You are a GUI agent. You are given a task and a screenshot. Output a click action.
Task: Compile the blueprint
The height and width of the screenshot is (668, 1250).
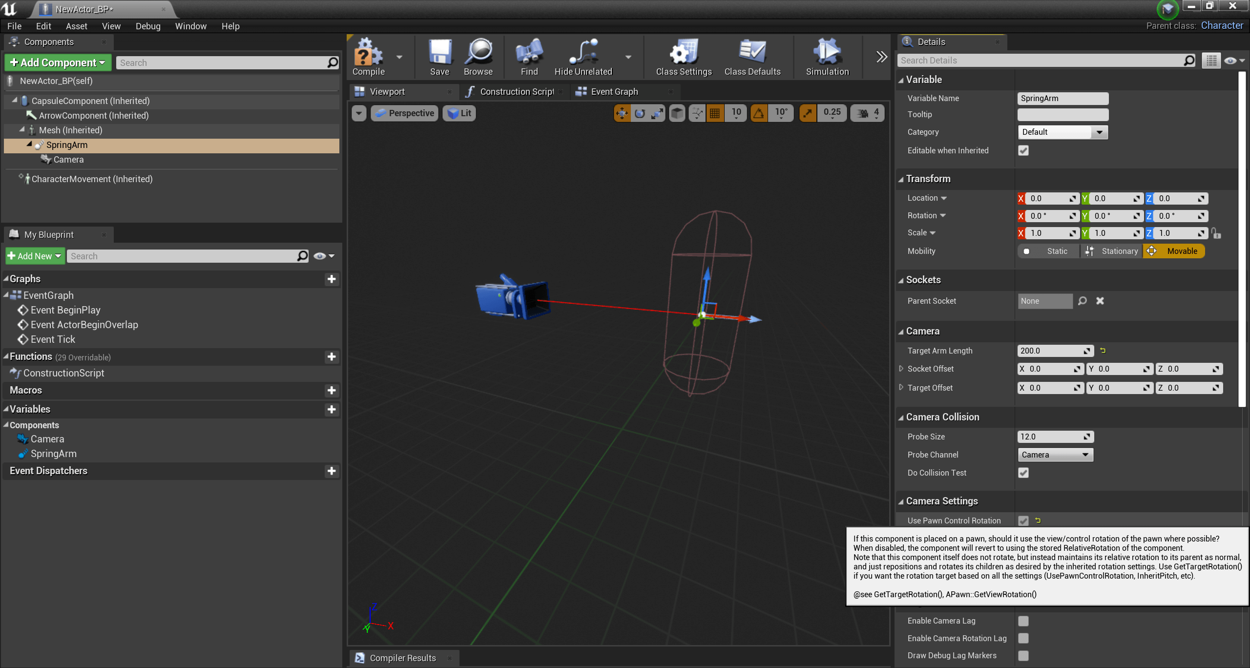tap(369, 57)
